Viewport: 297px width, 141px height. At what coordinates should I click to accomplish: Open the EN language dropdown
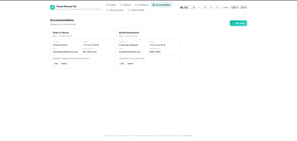(244, 7)
